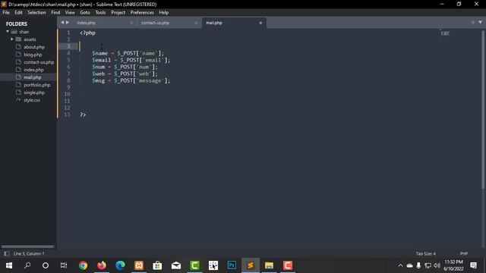Open contact-us.php in sidebar
The height and width of the screenshot is (273, 486).
39,62
